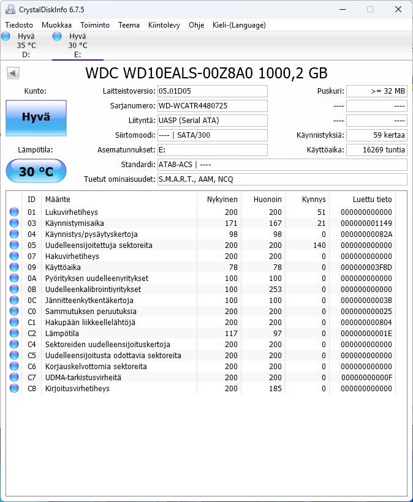
Task: Click the Käynnistyksiä field 59 kertaa
Action: (377, 135)
